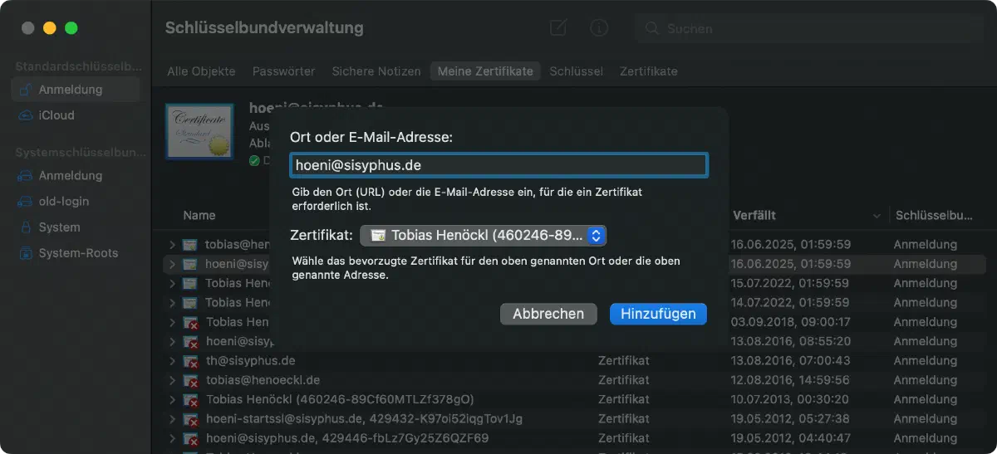Viewport: 997px width, 454px height.
Task: Expand the th@sisyphus.de row
Action: click(172, 361)
